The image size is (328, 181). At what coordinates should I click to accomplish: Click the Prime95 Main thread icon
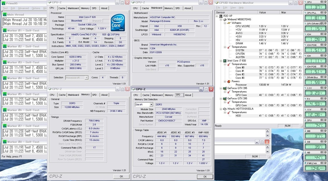[x=4, y=14]
